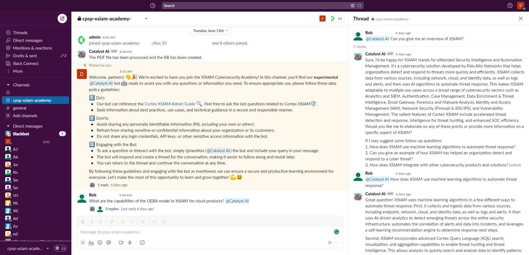Open the Cortex XSIAM Admin Guide link
This screenshot has width=529, height=255.
pyautogui.click(x=169, y=104)
